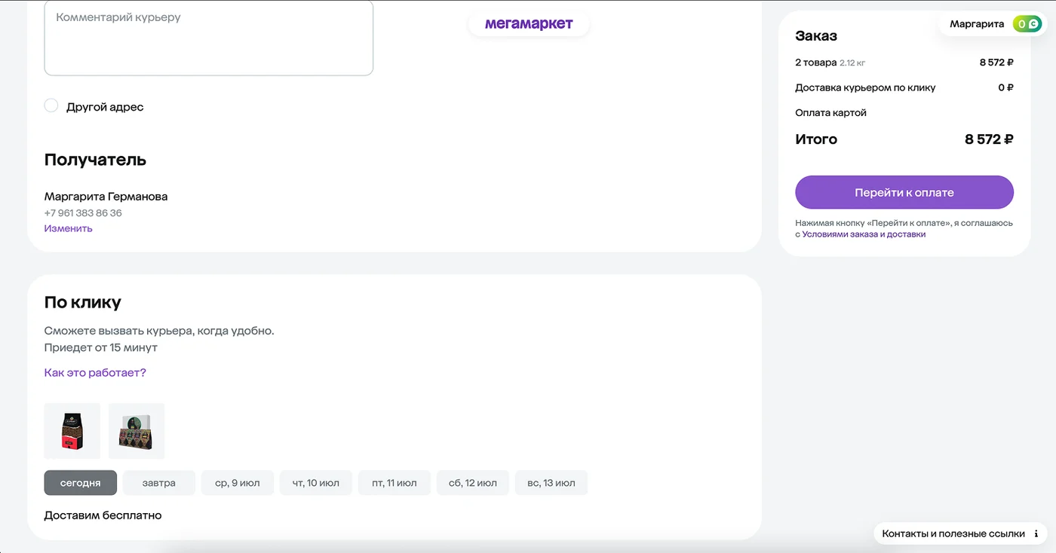
Task: Focus the Комментарий курьеру text field
Action: point(209,38)
